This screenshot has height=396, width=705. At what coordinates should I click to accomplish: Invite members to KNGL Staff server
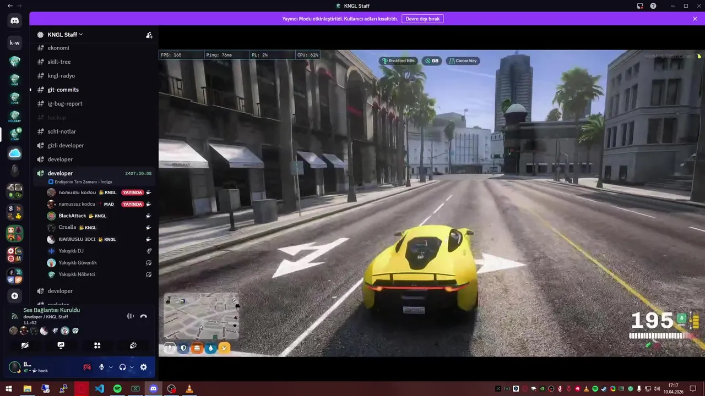click(x=149, y=35)
